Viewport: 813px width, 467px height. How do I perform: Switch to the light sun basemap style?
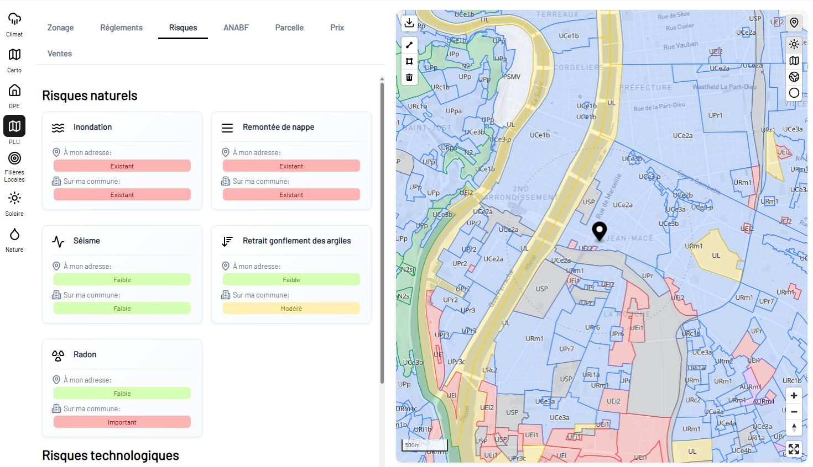click(794, 45)
